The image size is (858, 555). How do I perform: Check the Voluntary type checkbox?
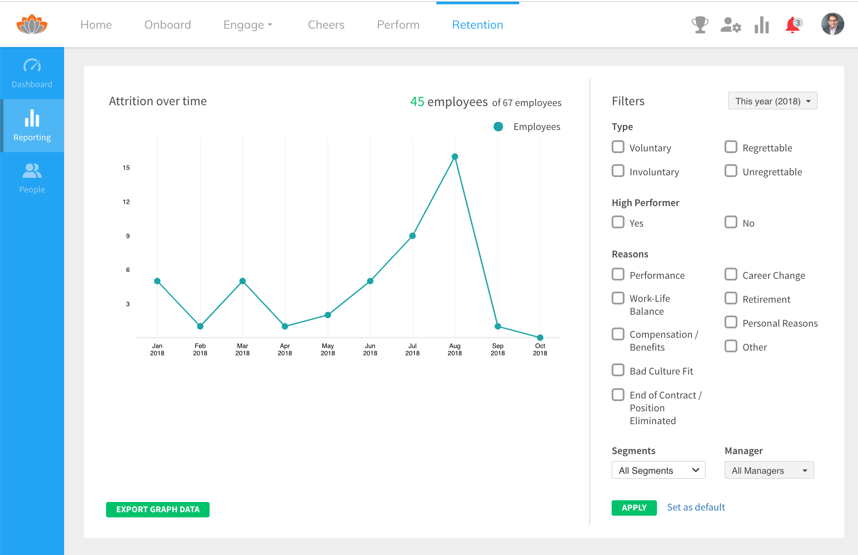(618, 147)
